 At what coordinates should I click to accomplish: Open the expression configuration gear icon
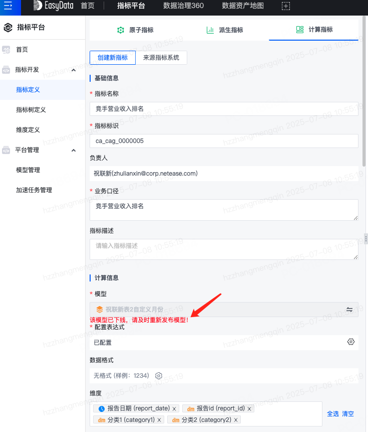pyautogui.click(x=351, y=342)
